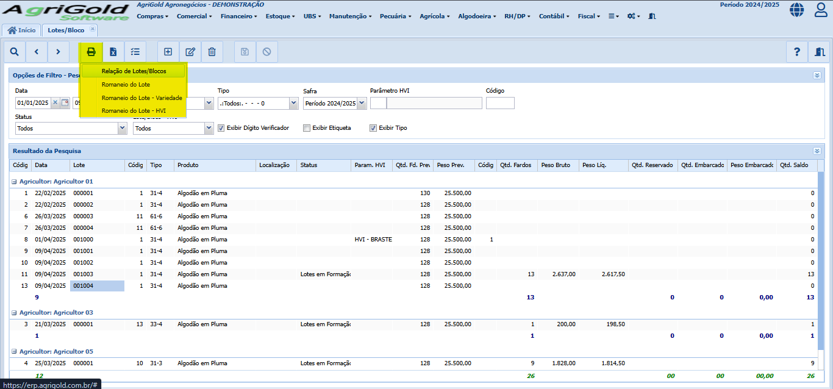Open the Agrícola menu
Image resolution: width=833 pixels, height=389 pixels.
point(435,16)
